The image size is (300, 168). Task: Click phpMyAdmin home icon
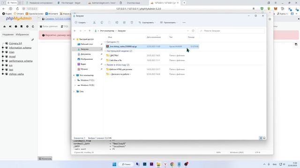click(x=5, y=27)
